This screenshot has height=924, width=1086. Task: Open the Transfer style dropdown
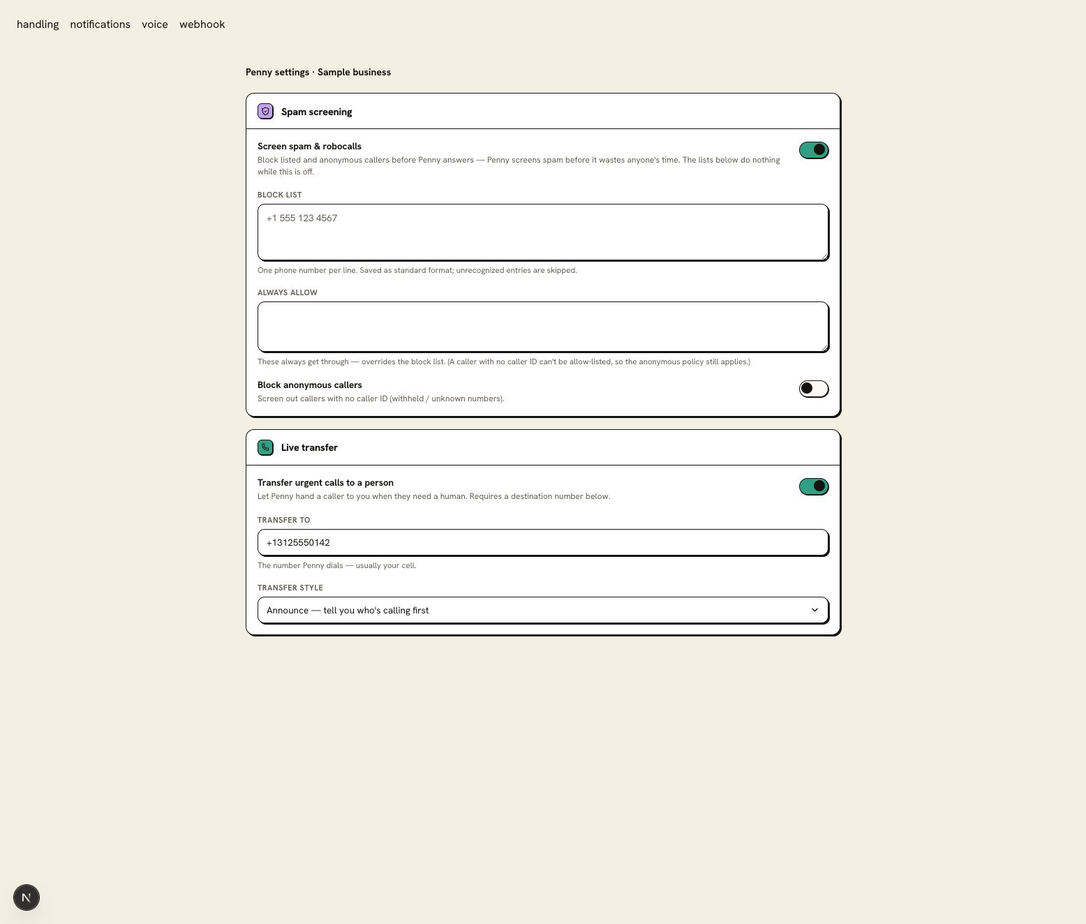(543, 610)
